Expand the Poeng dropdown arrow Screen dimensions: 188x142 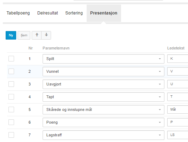[x=160, y=122]
